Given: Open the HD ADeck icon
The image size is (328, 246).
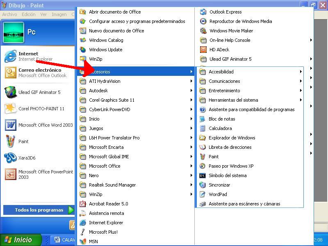Looking at the screenshot, I should pos(203,50).
